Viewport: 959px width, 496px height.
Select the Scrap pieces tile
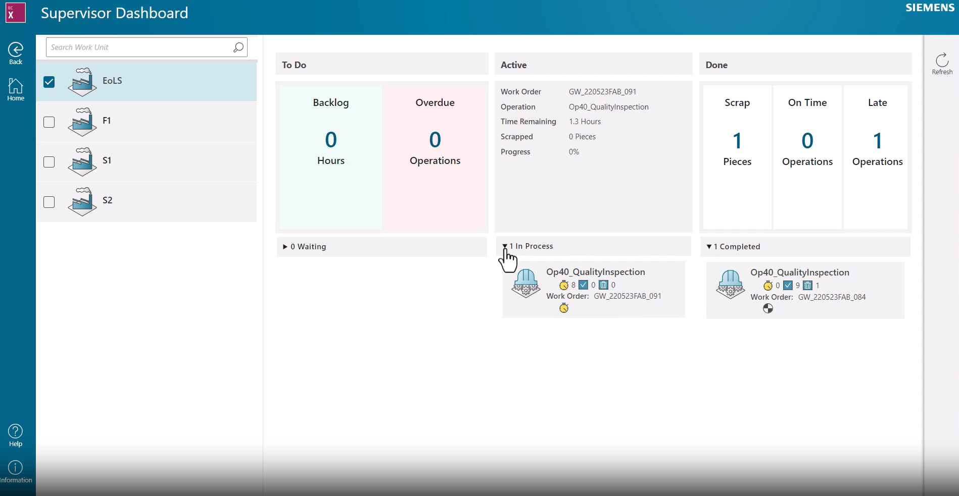(x=737, y=156)
